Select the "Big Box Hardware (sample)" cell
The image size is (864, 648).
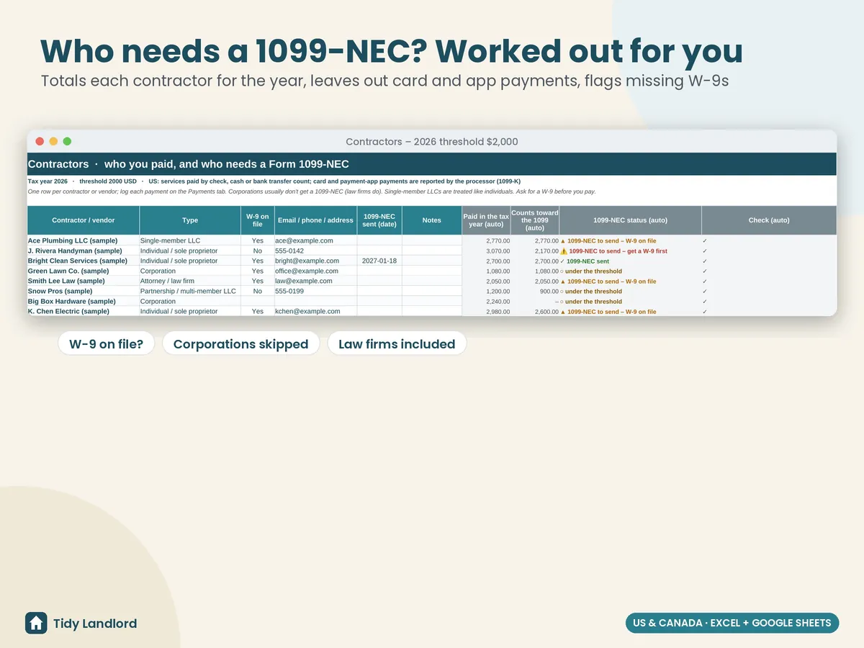(84, 302)
